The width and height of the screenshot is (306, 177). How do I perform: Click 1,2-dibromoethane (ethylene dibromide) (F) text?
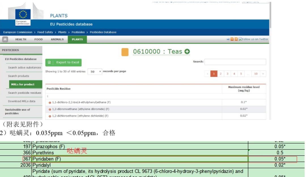coord(80,109)
